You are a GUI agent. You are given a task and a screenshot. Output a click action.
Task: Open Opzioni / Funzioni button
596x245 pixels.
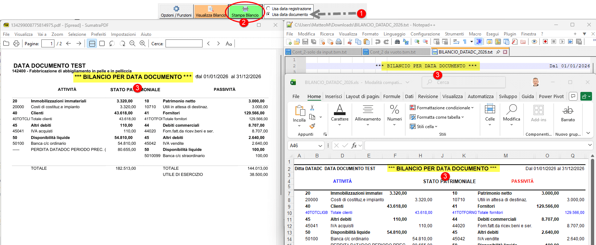176,11
